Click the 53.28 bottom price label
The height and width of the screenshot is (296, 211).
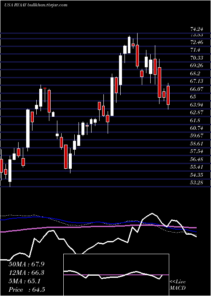(x=197, y=183)
